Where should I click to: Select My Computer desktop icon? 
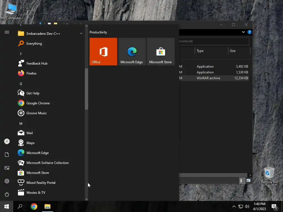coord(11,11)
